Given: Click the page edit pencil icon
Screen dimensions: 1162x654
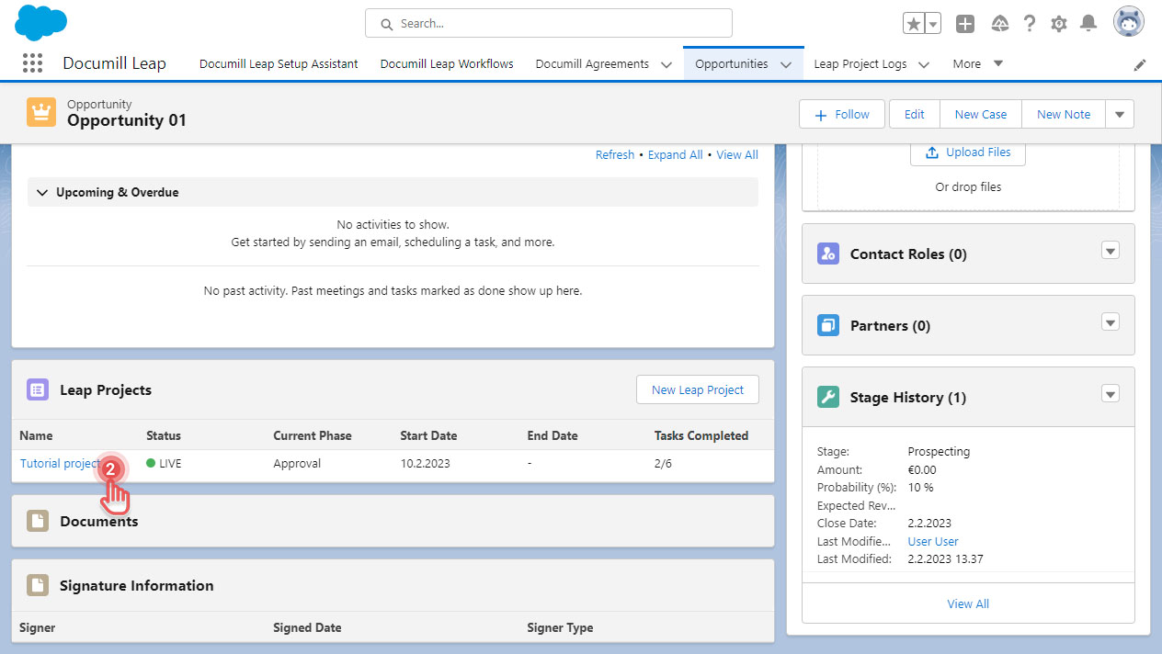Looking at the screenshot, I should pyautogui.click(x=1139, y=63).
